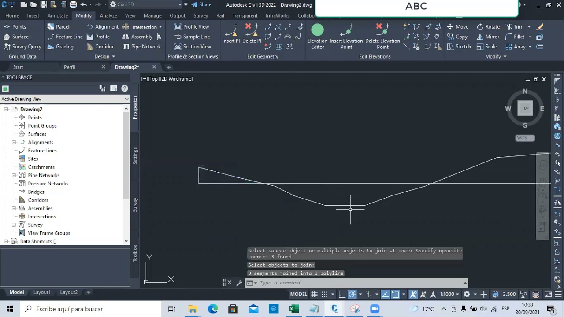564x317 pixels.
Task: Select Insert Elevation Point
Action: coord(346,36)
